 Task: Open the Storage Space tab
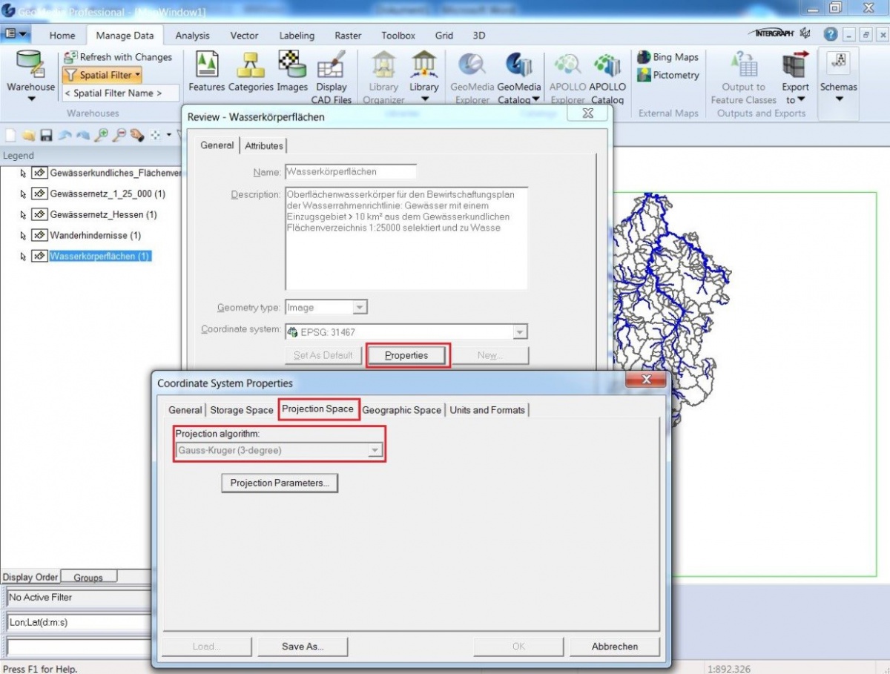pos(241,410)
